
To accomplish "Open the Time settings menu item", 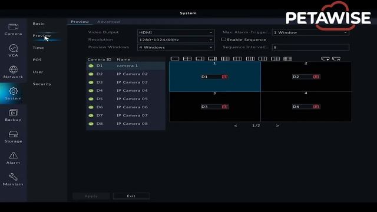I will pyautogui.click(x=38, y=48).
